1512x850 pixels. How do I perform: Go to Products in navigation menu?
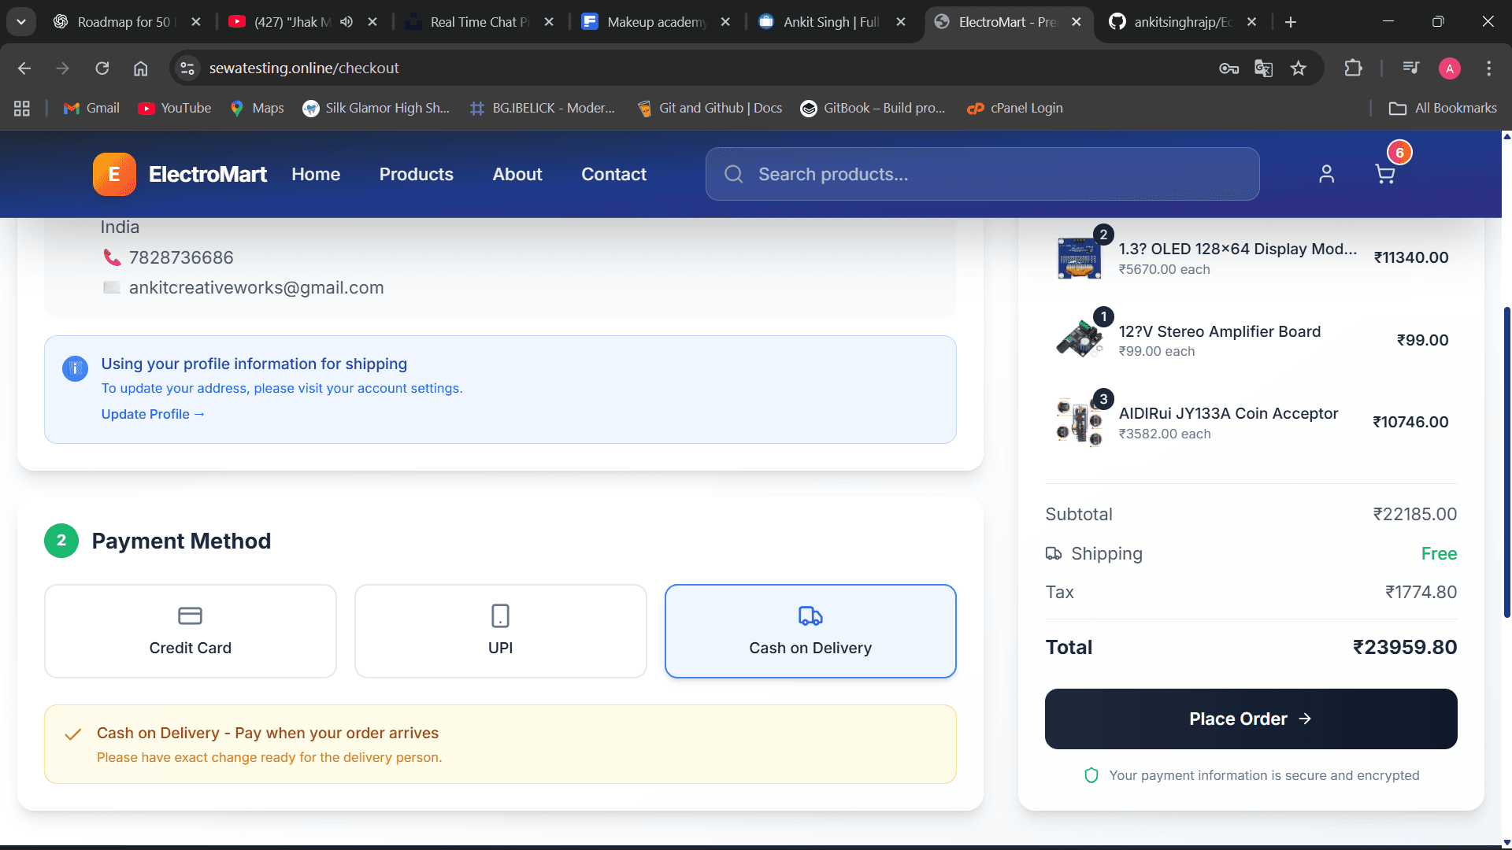click(x=416, y=174)
